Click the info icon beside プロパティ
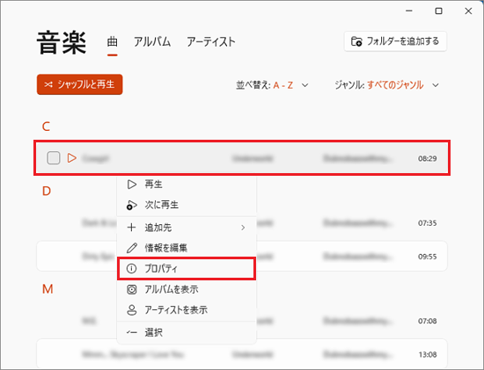The width and height of the screenshot is (484, 370). (131, 269)
